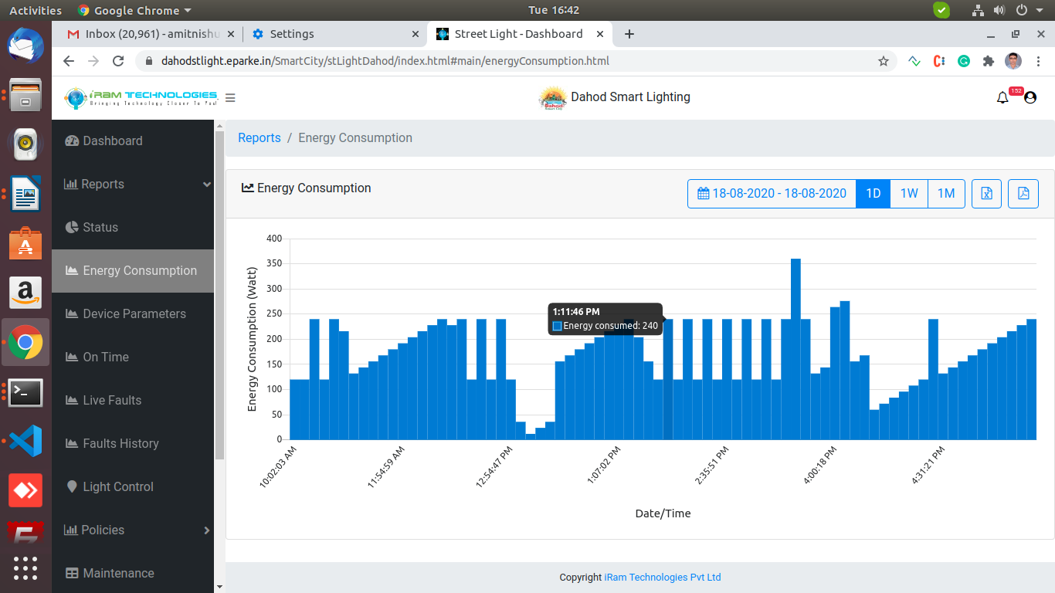
Task: Launch Visual Studio Code from the dock
Action: tap(25, 442)
